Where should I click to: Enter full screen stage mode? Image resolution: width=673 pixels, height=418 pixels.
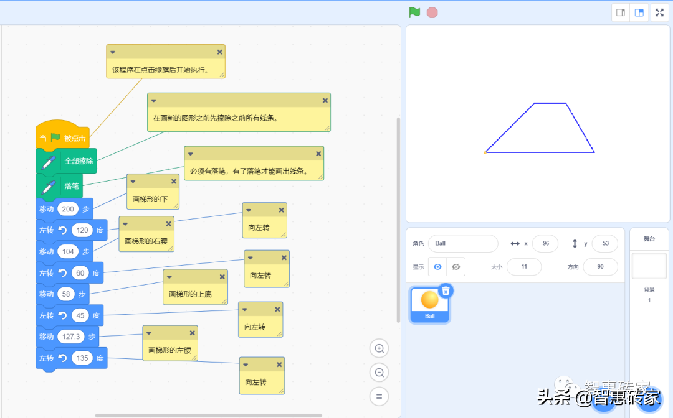(x=660, y=12)
